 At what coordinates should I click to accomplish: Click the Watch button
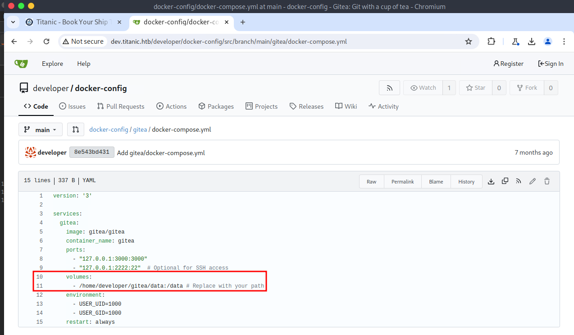click(x=423, y=88)
